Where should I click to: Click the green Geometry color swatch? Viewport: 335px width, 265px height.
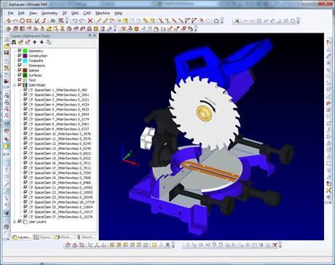25,51
